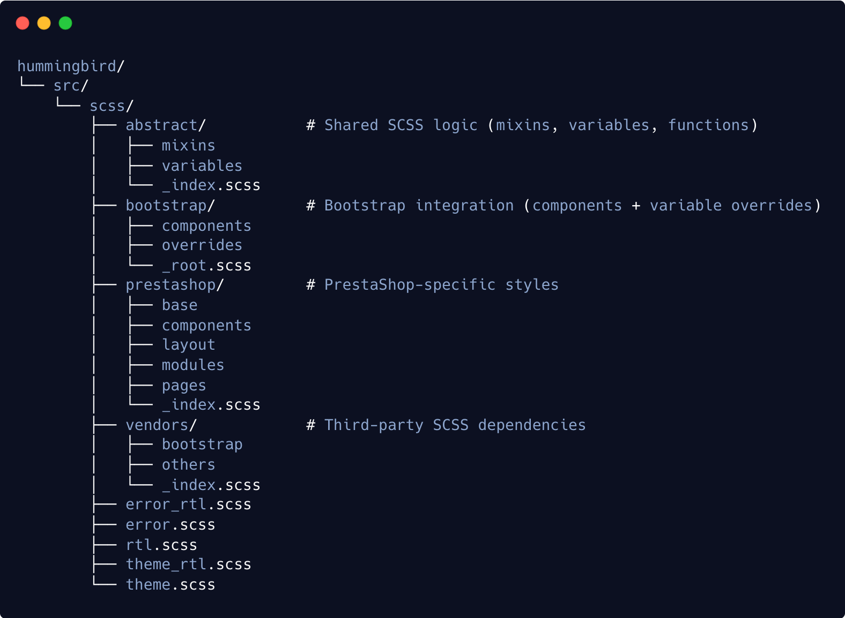
Task: Open the error_rtl.scss file
Action: pyautogui.click(x=188, y=504)
